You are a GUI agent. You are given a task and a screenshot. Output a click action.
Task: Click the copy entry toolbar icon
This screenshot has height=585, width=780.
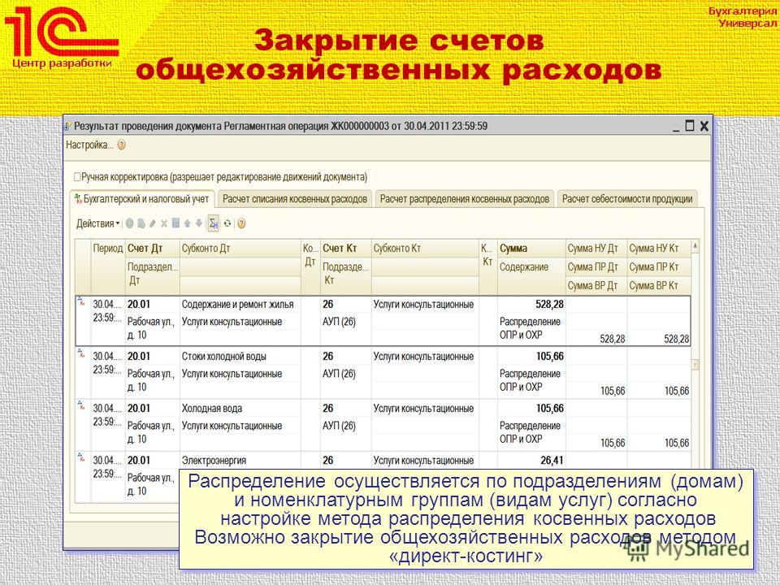coord(141,224)
